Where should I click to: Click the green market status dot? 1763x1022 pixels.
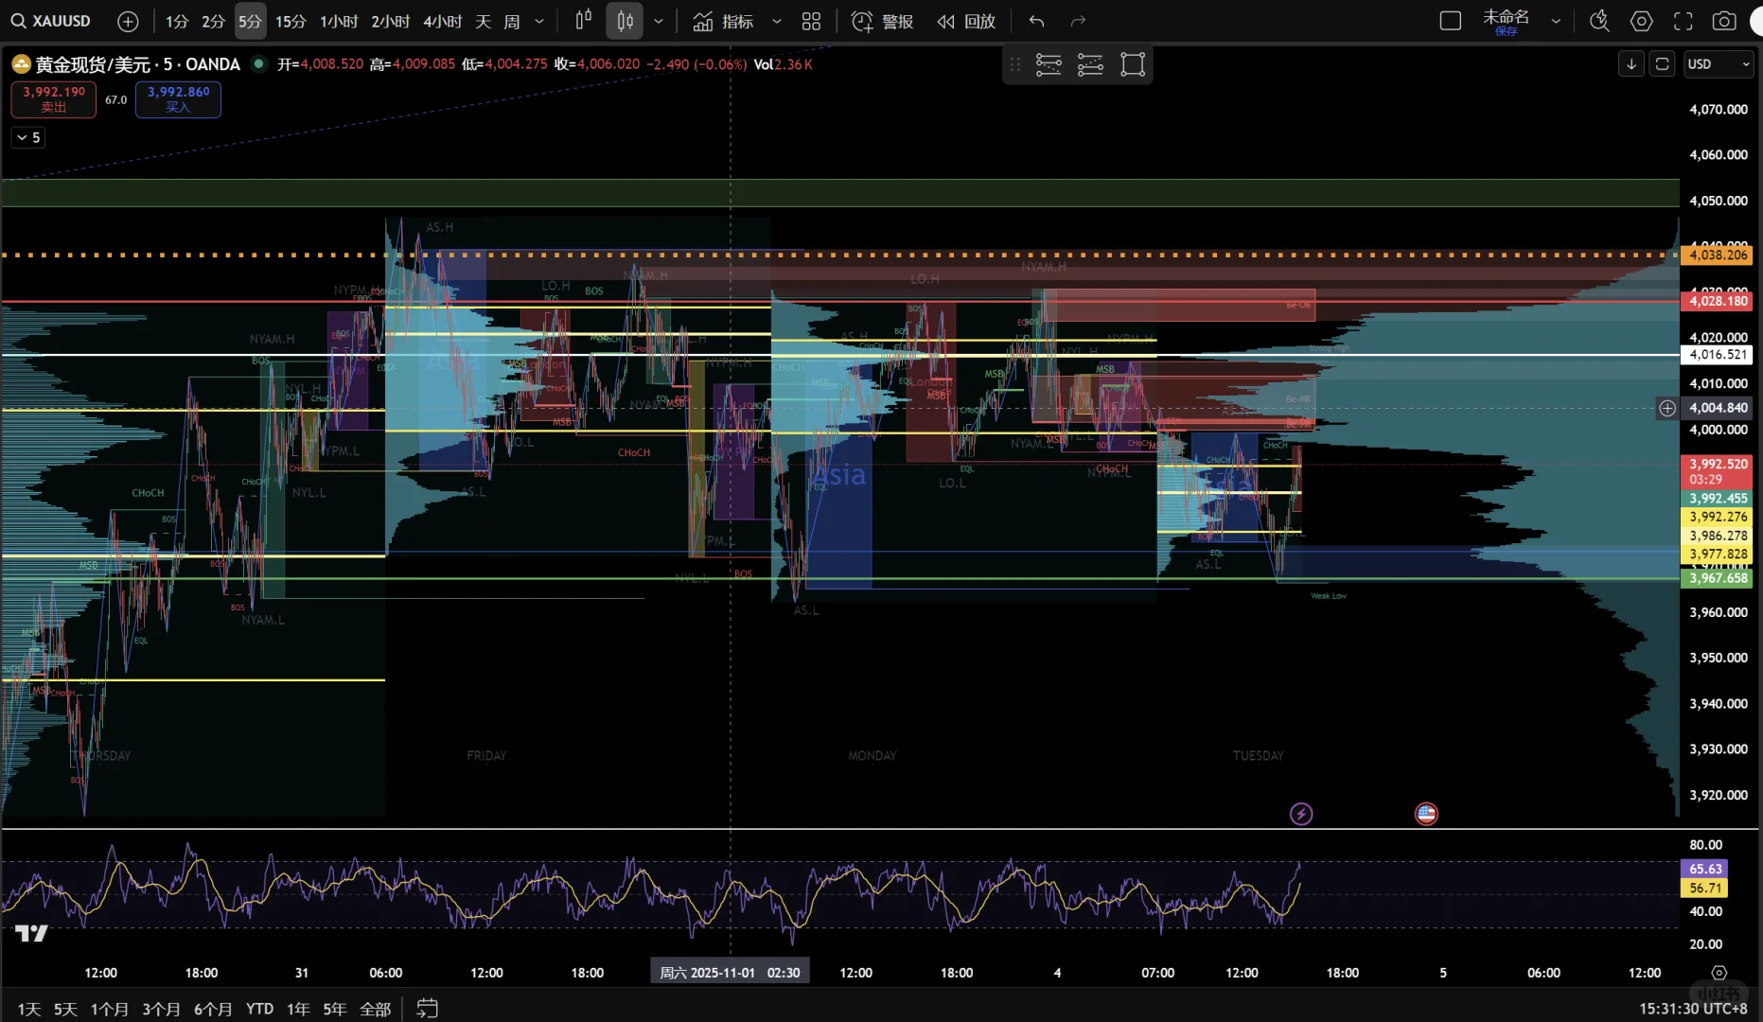258,63
